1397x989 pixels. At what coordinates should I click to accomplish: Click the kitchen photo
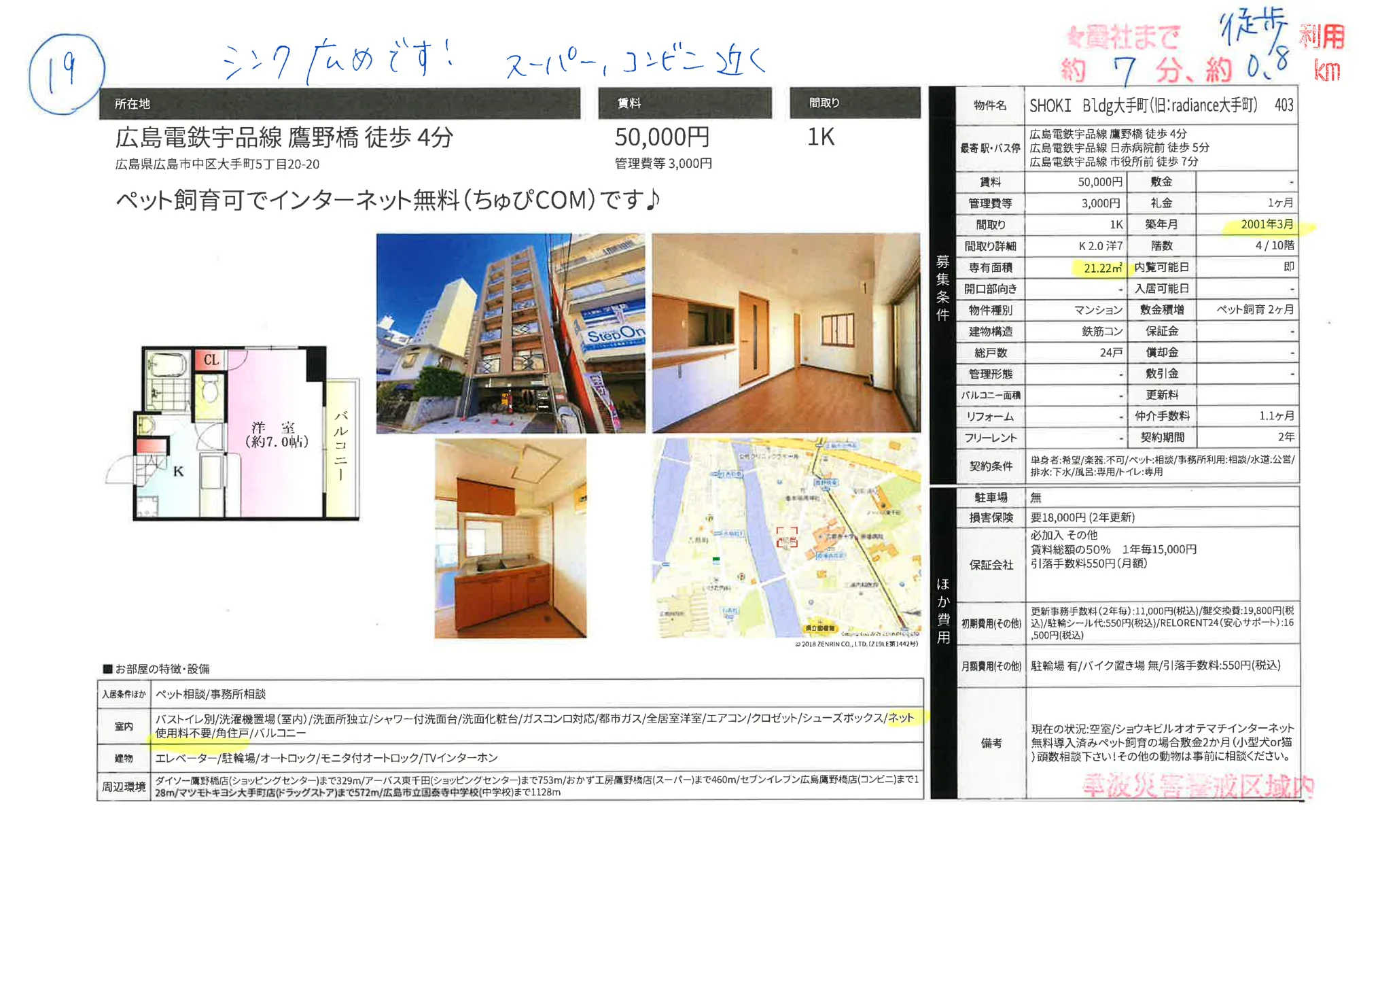pyautogui.click(x=510, y=538)
